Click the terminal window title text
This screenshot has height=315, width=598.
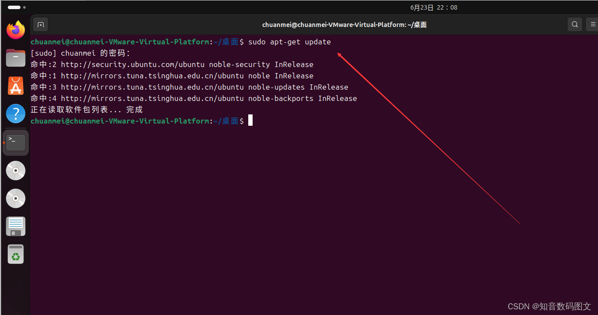tap(344, 24)
